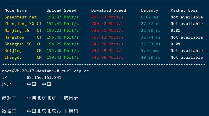
Task: Select the Zhenjiang 5G CT row label
Action: 23,24
